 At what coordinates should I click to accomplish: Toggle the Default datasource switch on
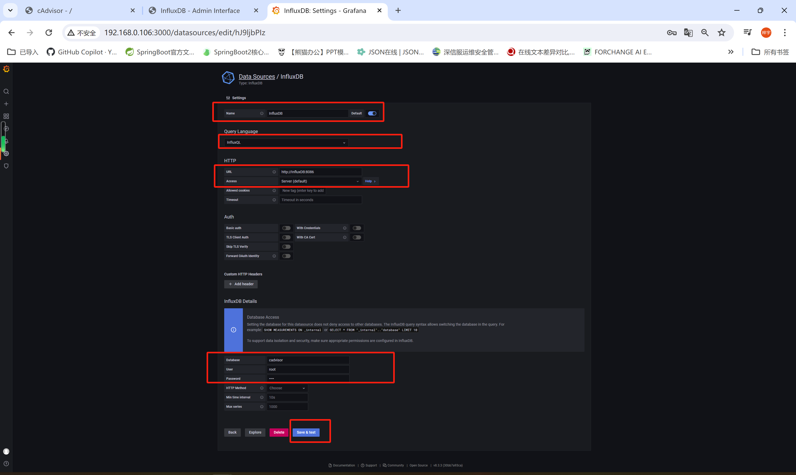[x=372, y=113]
